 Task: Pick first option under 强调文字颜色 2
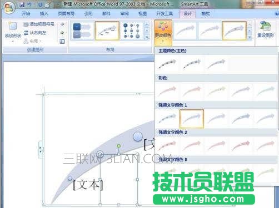coord(167,146)
